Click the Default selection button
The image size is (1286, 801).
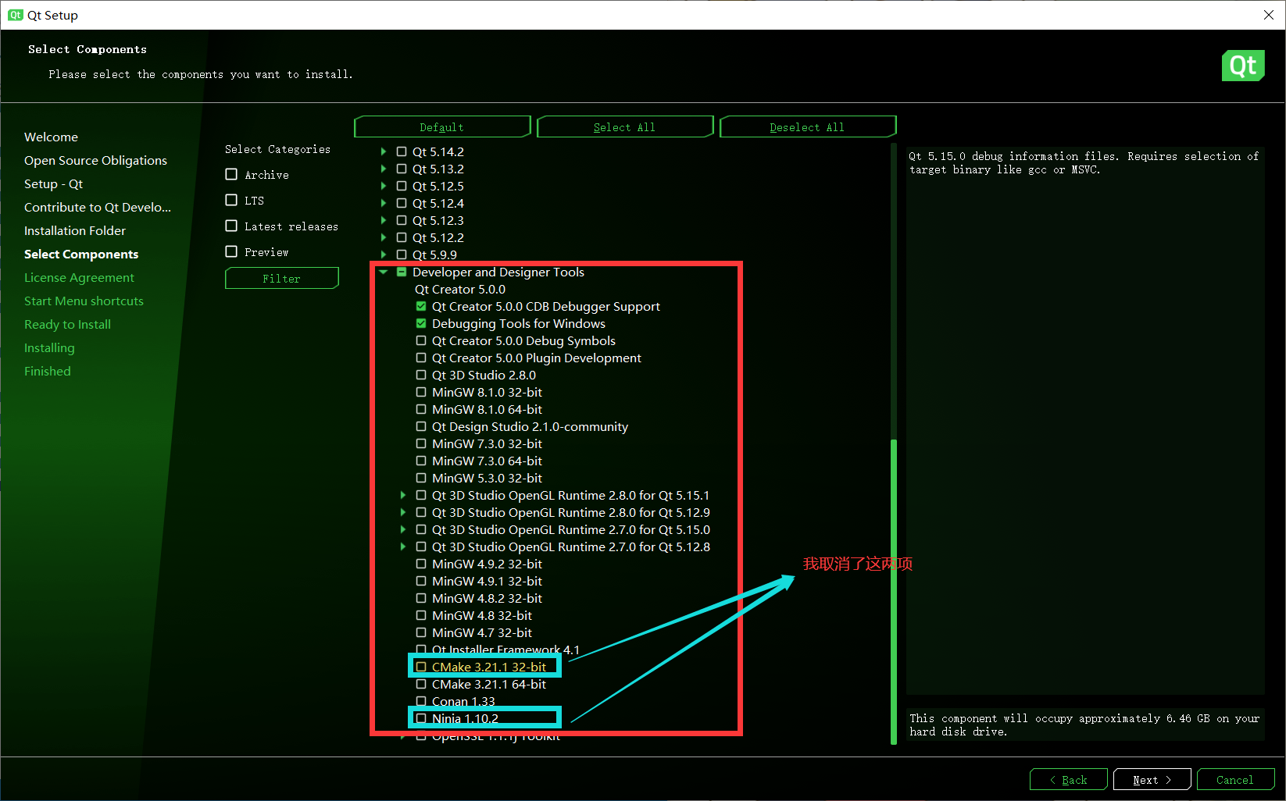tap(442, 126)
